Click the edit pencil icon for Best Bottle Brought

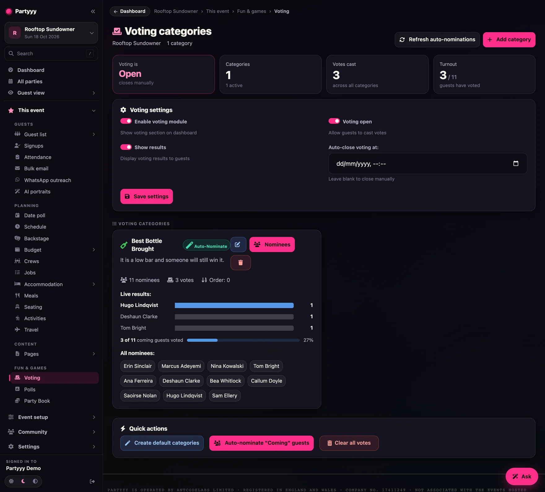pos(238,245)
